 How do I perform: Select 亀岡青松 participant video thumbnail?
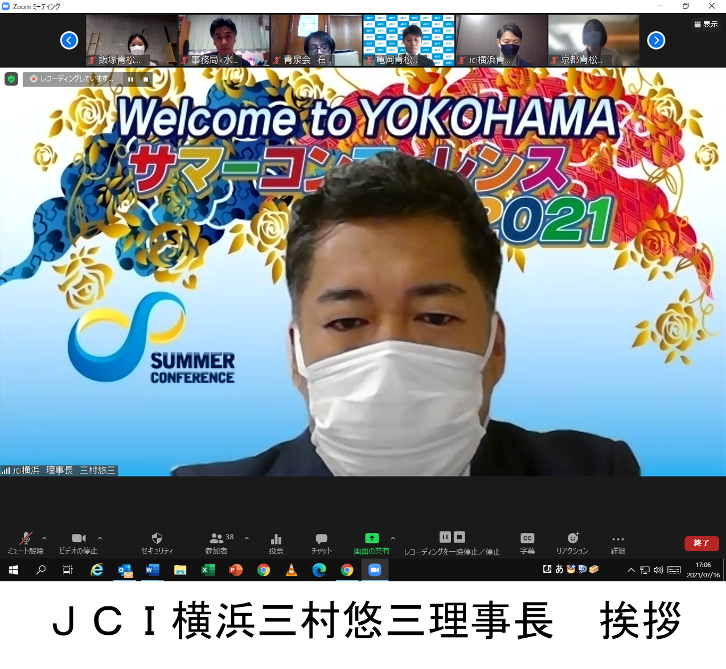409,40
